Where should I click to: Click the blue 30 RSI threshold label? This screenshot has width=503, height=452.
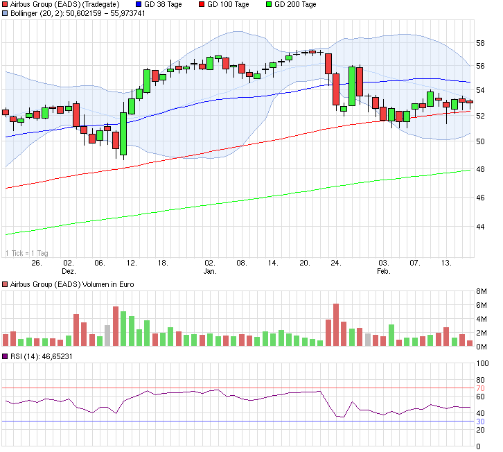click(480, 421)
